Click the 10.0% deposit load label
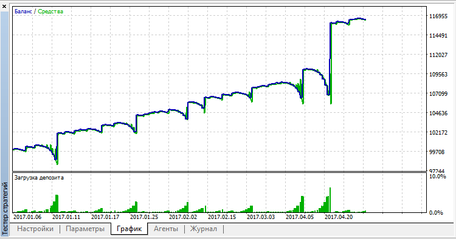The image size is (456, 239). 437,177
